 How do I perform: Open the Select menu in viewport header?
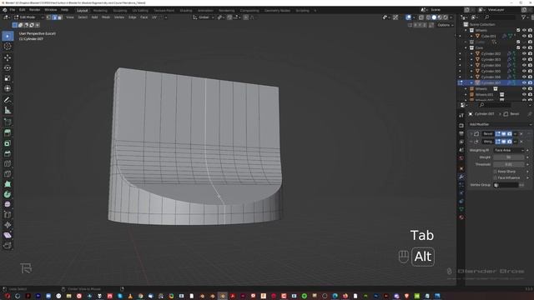pos(83,17)
